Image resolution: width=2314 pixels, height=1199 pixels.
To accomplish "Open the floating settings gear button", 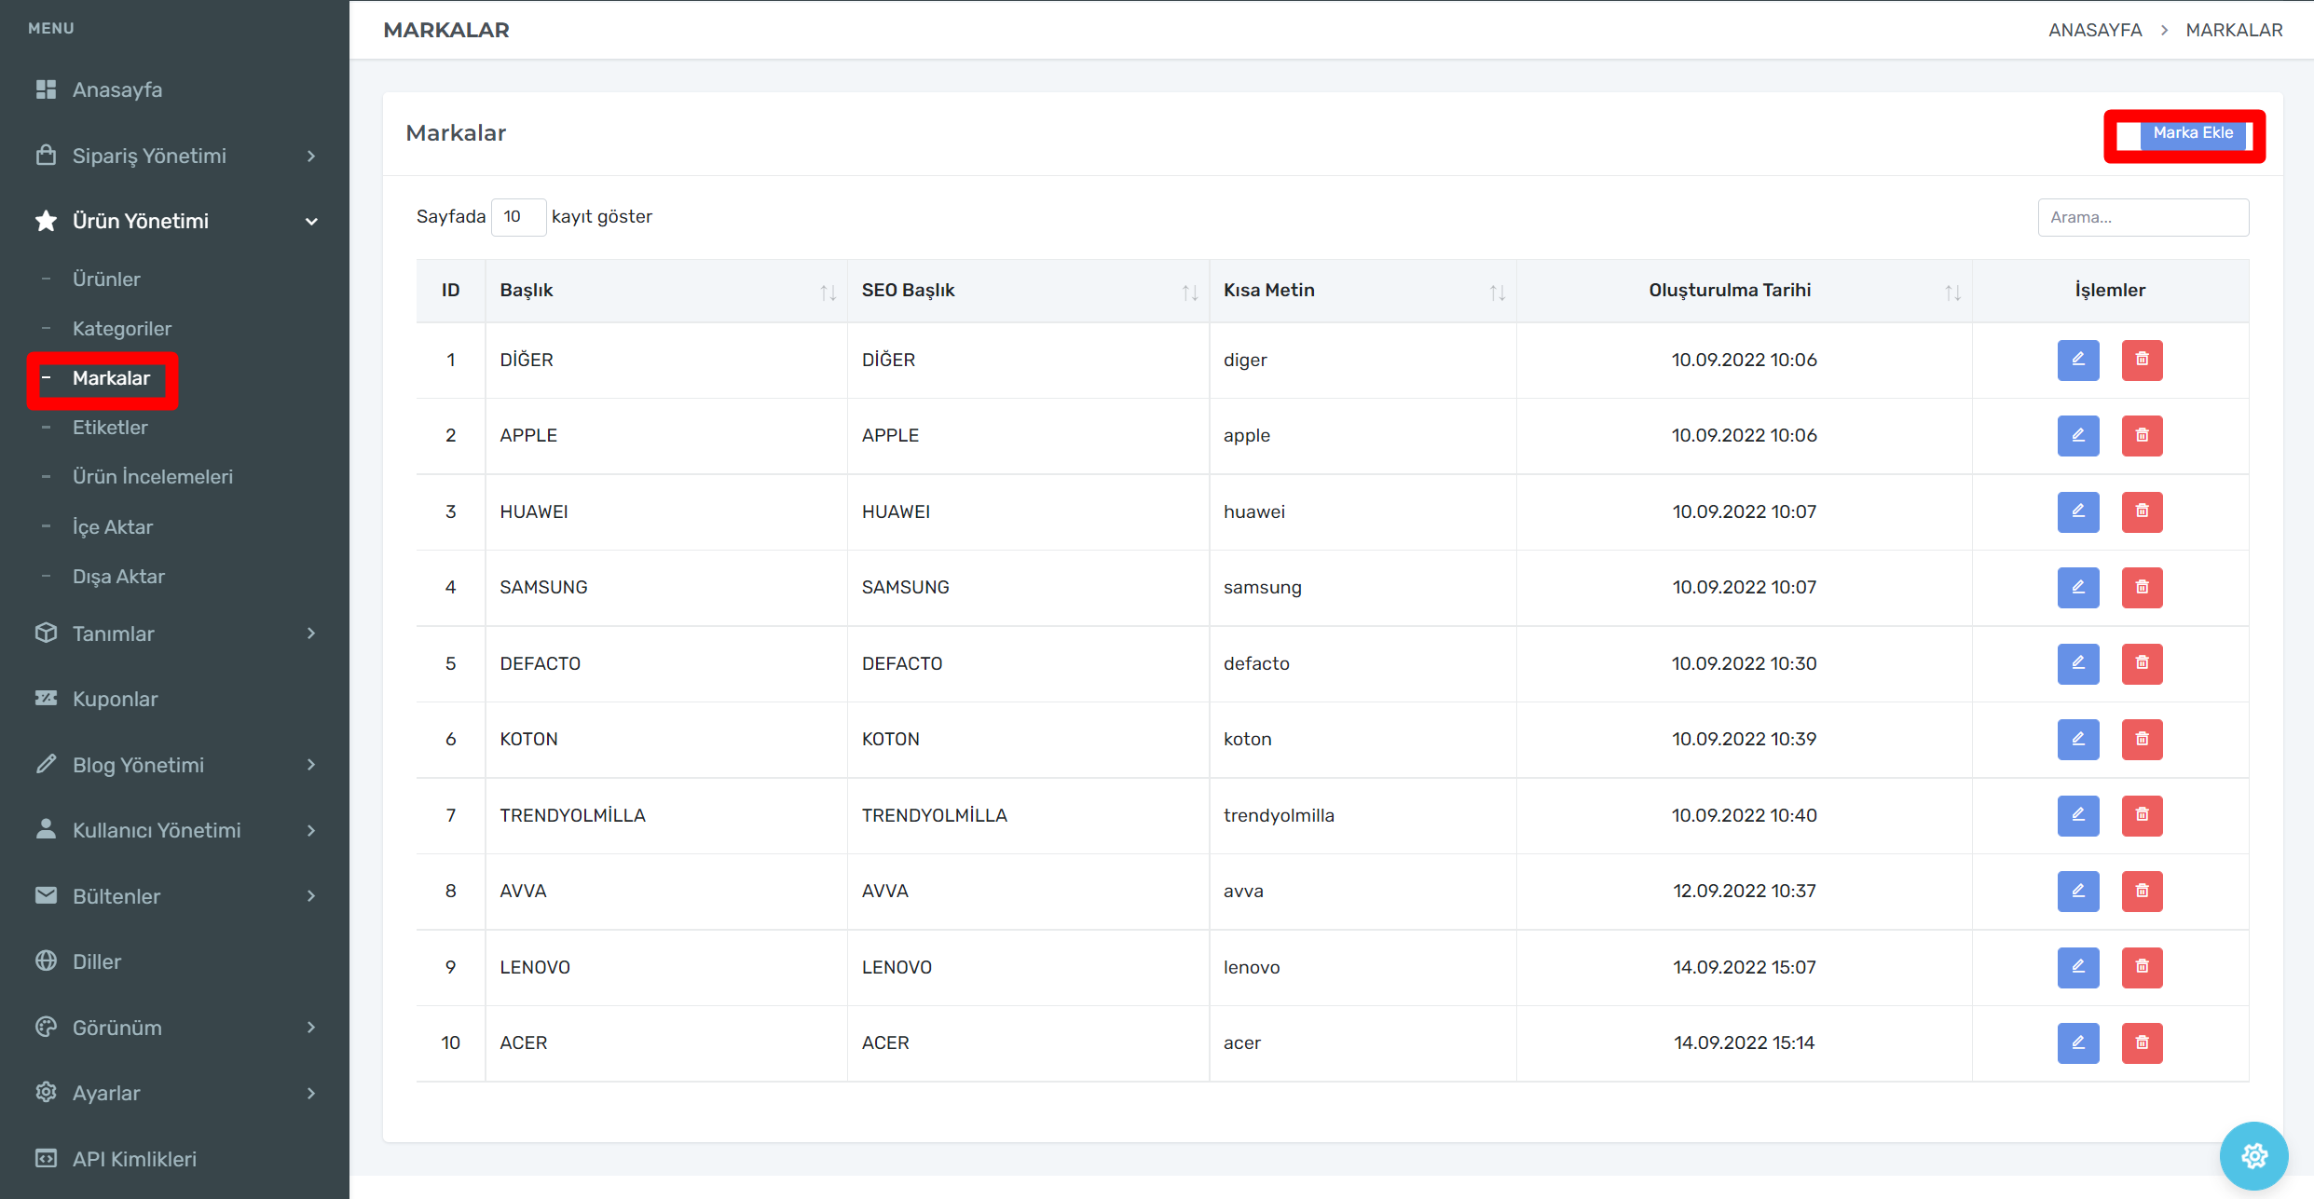I will (2253, 1156).
